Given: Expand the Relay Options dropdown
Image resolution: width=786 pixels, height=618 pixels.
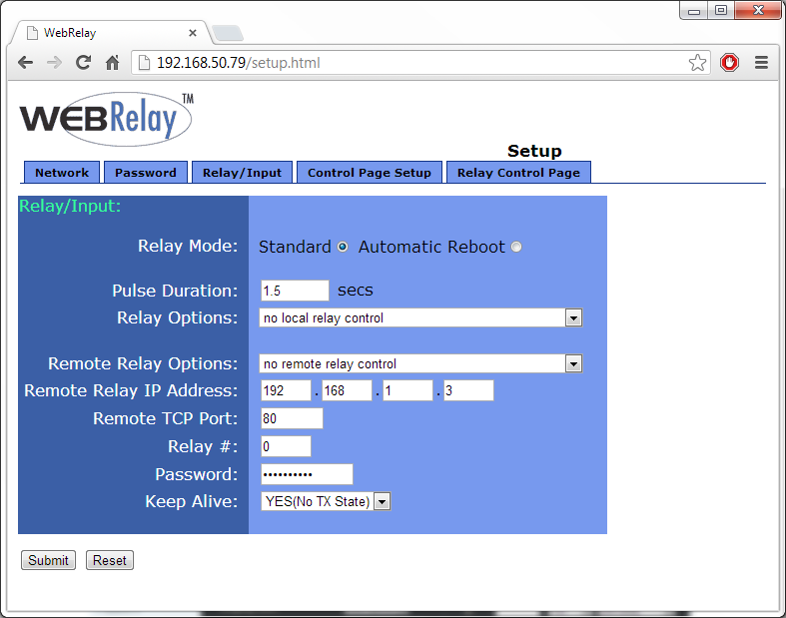Looking at the screenshot, I should click(573, 317).
